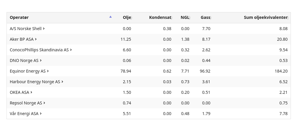Expand chevron next to A/S Norske Shell
This screenshot has height=131, width=303.
[44, 29]
